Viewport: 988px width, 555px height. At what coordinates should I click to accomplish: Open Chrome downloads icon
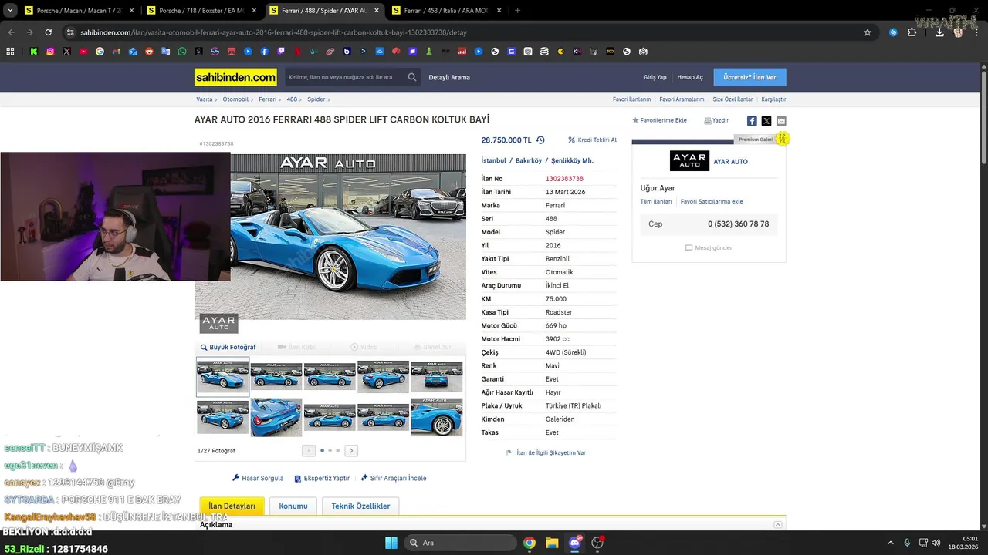(939, 32)
